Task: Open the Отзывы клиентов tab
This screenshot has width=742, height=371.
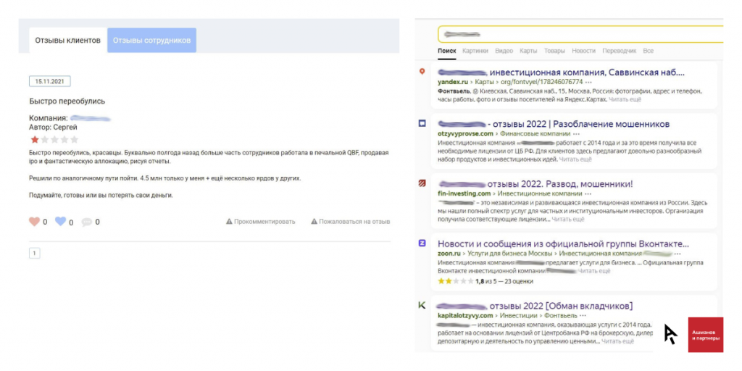Action: tap(67, 41)
